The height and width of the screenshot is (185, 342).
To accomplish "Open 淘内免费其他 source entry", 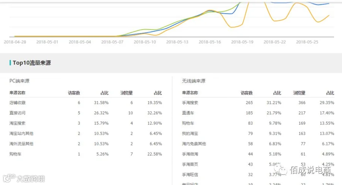I will 194,144.
